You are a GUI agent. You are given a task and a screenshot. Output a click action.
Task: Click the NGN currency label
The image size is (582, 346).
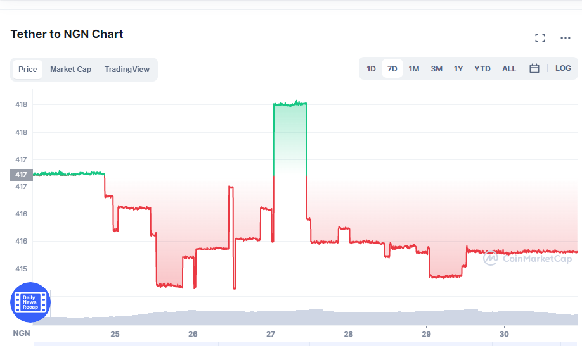[x=22, y=333]
